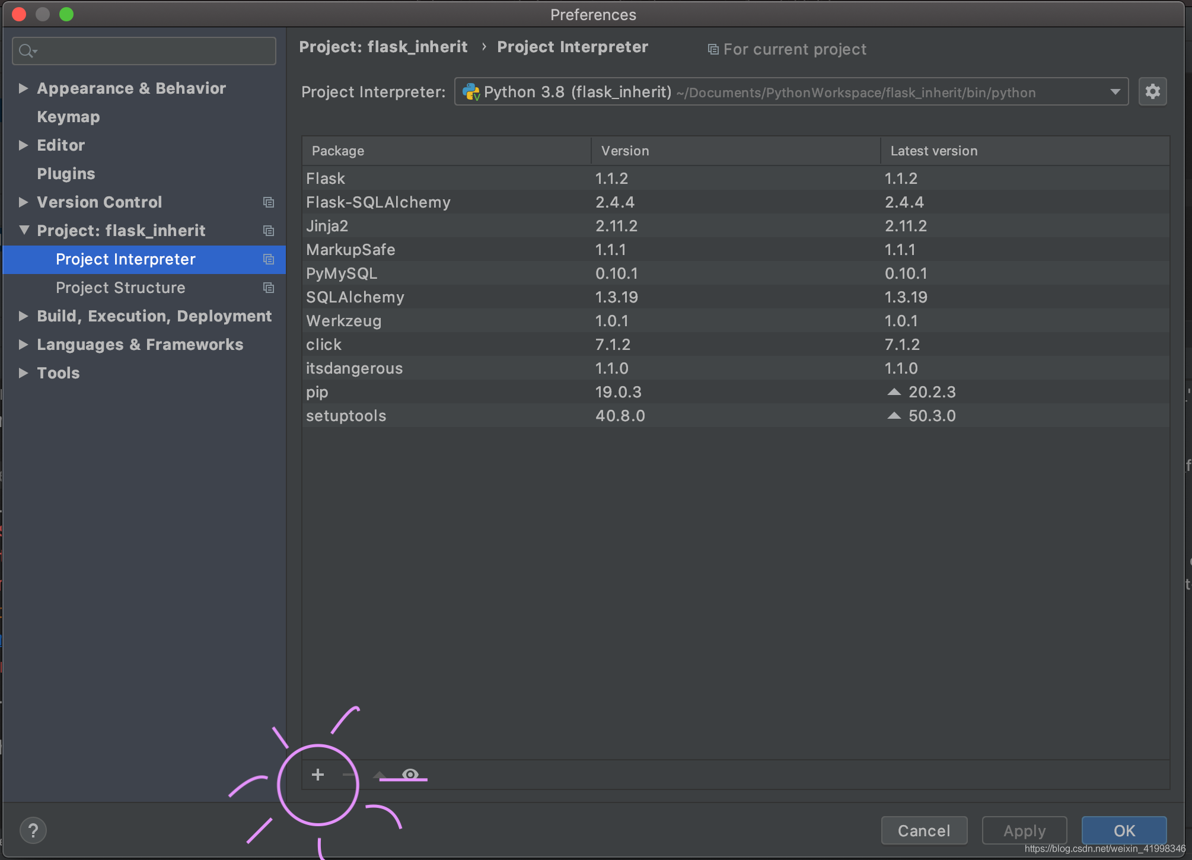Select the Werkzeug package row

pos(736,320)
